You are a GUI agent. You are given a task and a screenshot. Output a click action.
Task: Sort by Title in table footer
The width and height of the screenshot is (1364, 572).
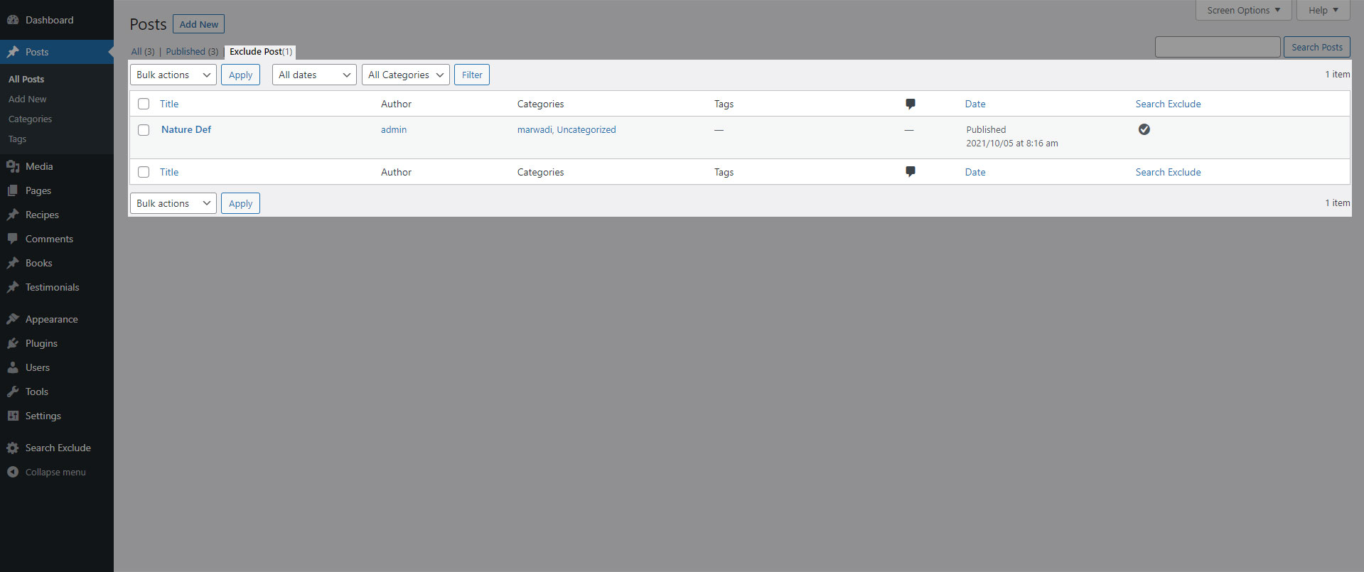coord(169,172)
